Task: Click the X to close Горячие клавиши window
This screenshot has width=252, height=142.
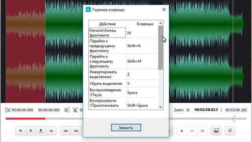Action: (164, 9)
